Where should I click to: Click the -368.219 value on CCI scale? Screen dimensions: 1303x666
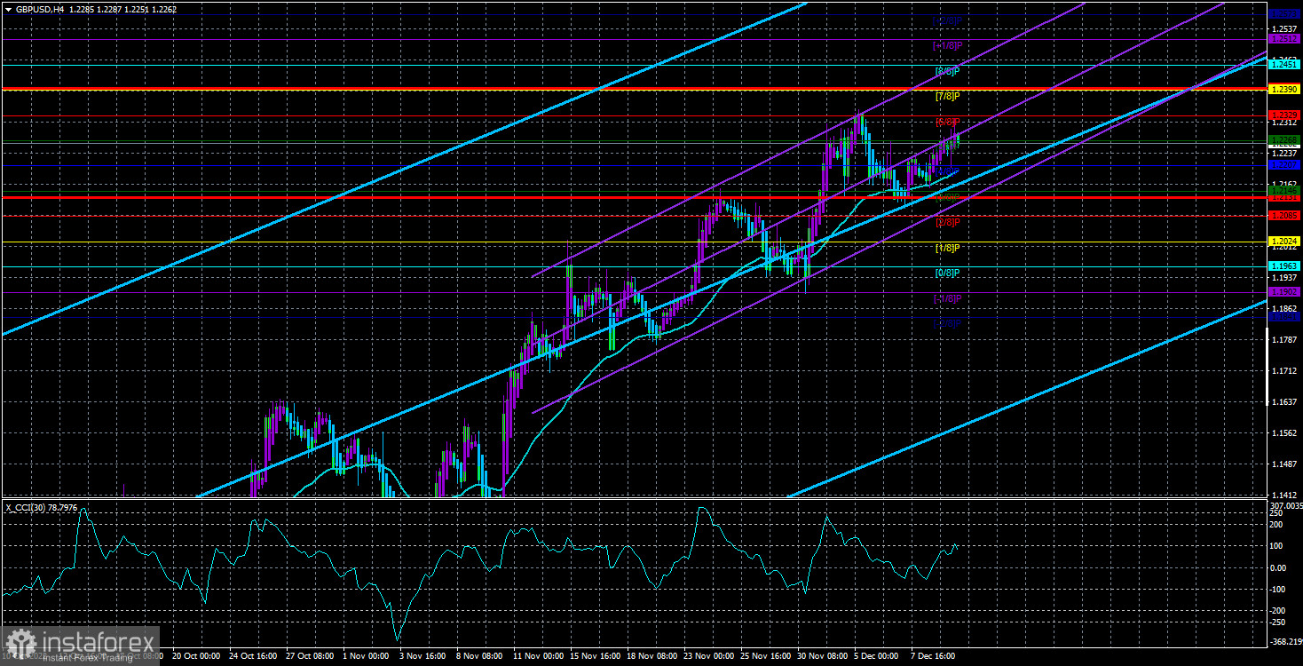click(x=1284, y=641)
